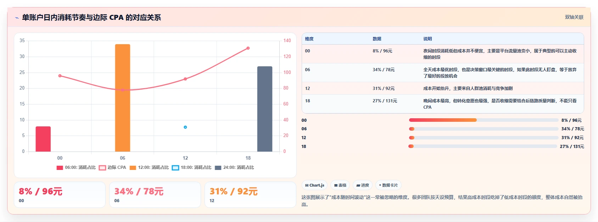Click the 31% / 92元 progress value

[572, 138]
